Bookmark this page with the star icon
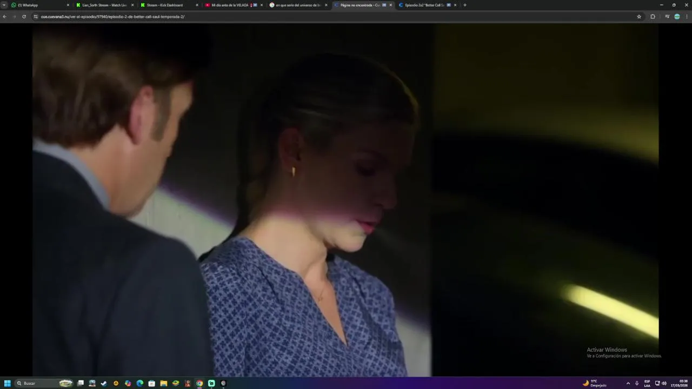 click(639, 17)
